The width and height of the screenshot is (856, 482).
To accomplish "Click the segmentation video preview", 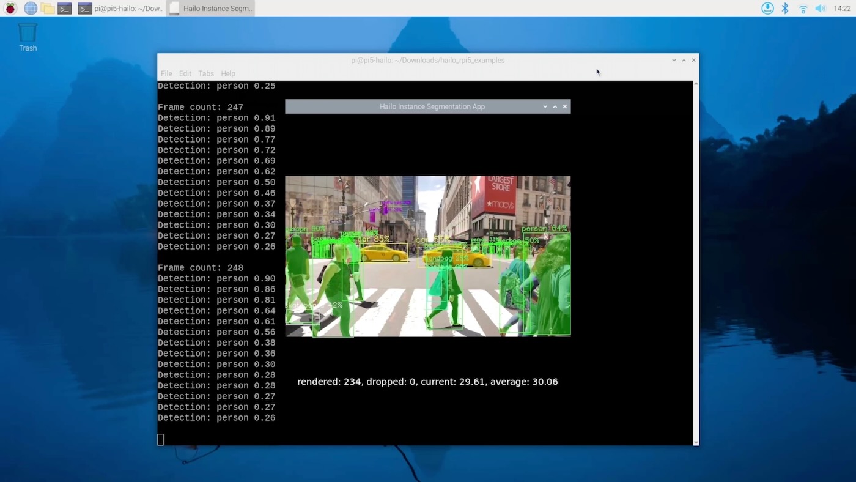I will [427, 256].
